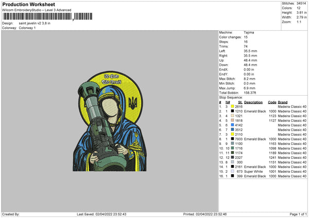Pick the grey-teal swatch in stop 9
Viewport: 309px width, 218px height.
pyautogui.click(x=232, y=143)
